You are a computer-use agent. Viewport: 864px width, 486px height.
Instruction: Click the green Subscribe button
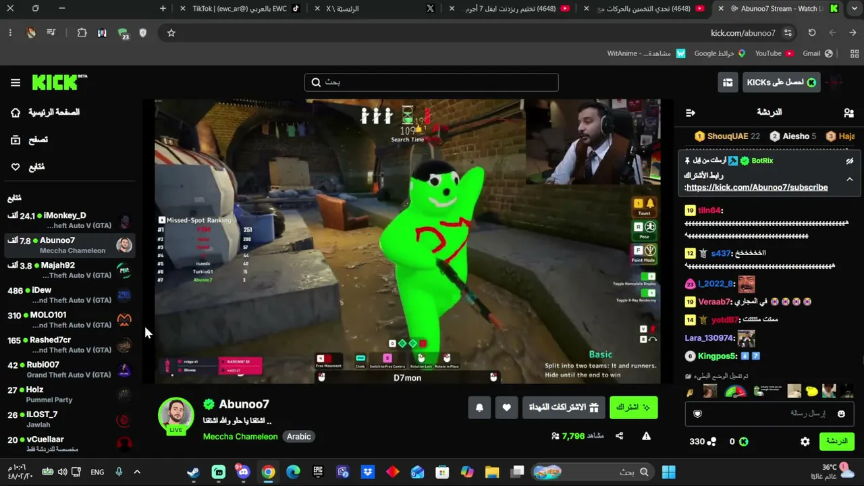[633, 407]
